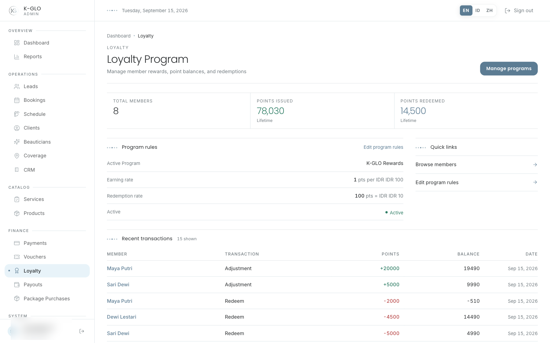Open Dashboard via its grid icon

[x=17, y=43]
